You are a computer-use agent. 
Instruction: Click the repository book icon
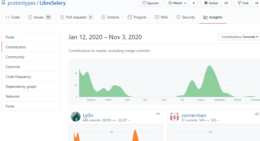click(3, 3)
